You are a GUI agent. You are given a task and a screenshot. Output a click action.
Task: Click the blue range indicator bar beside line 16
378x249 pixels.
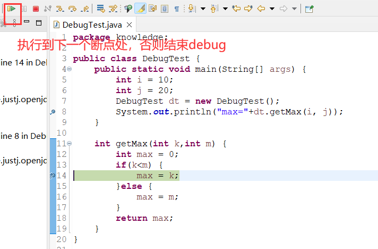pyautogui.click(x=53, y=197)
